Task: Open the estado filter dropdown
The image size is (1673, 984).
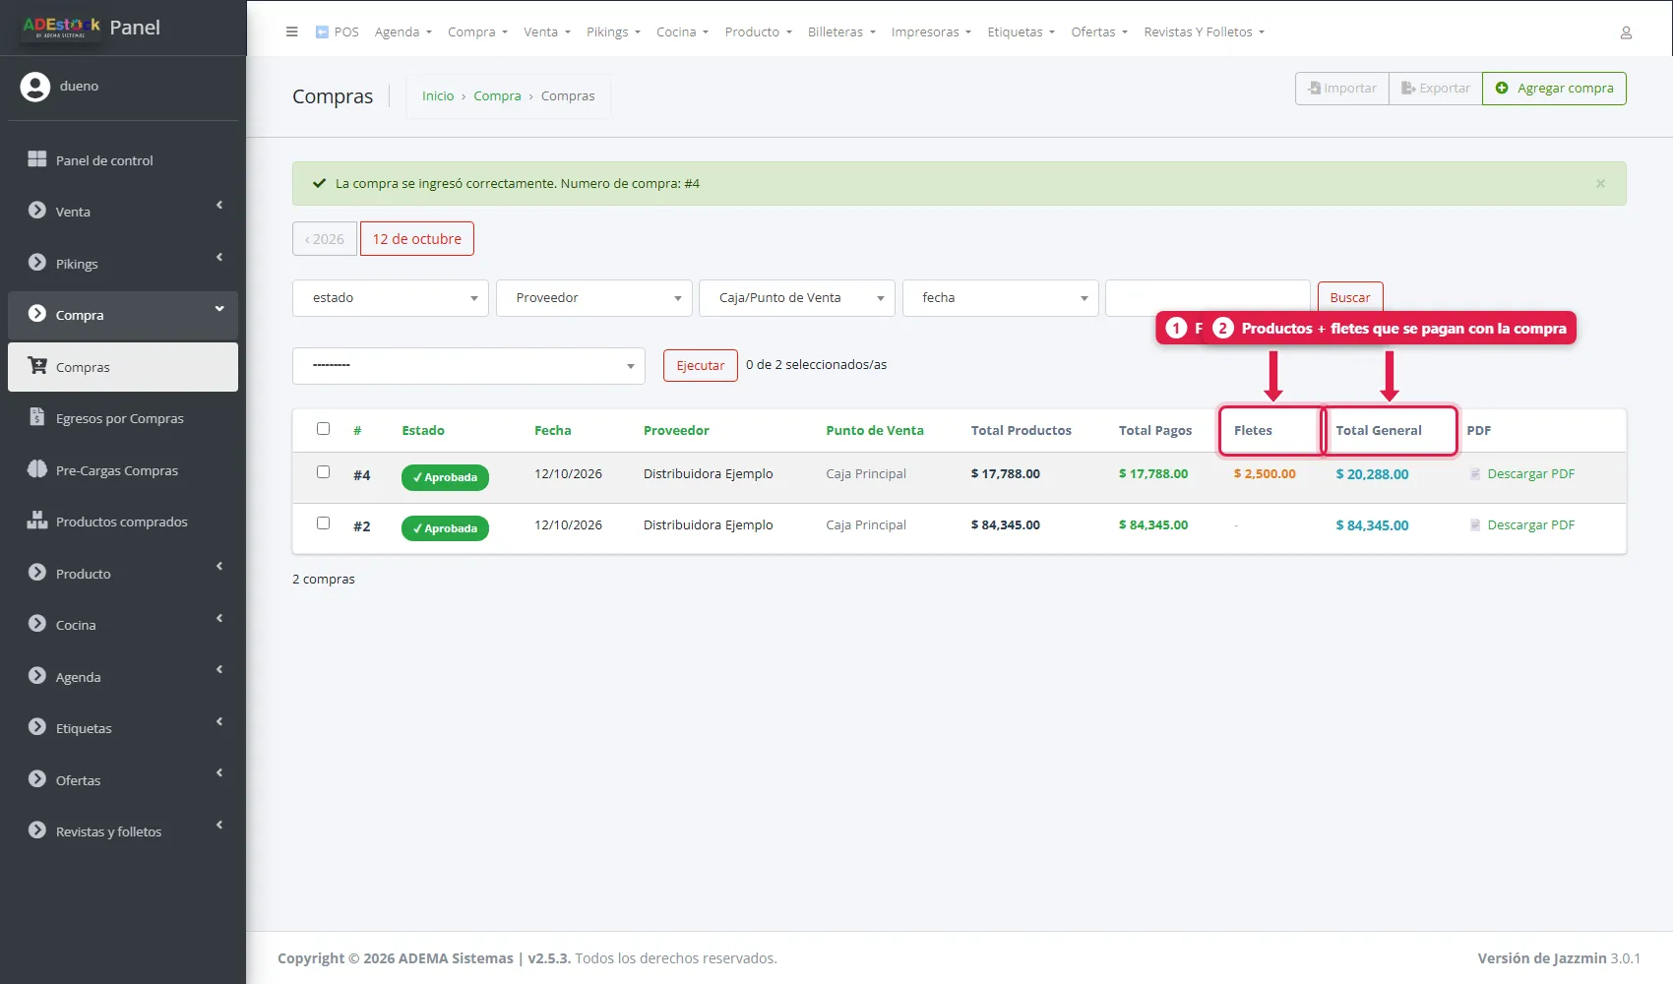Action: (x=391, y=298)
